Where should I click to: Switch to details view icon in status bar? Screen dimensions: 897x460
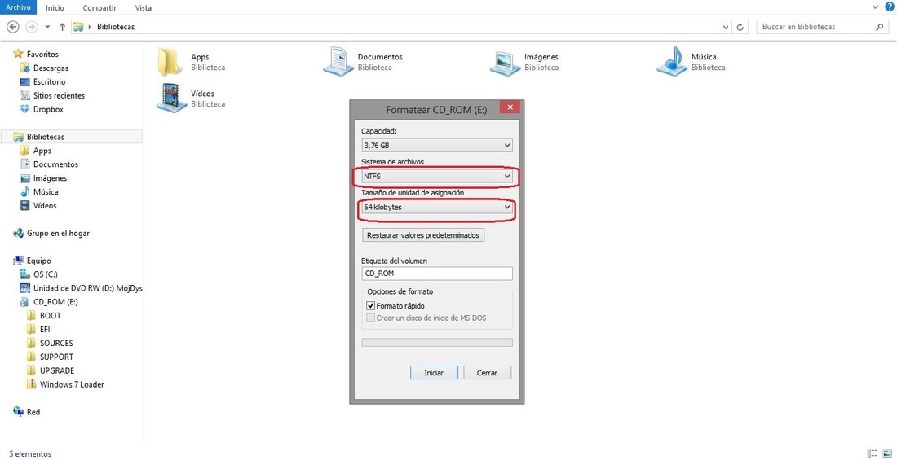tap(873, 453)
